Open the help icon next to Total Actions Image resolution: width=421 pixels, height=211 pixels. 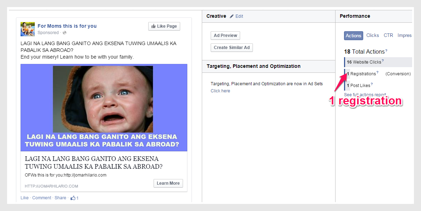(386, 51)
